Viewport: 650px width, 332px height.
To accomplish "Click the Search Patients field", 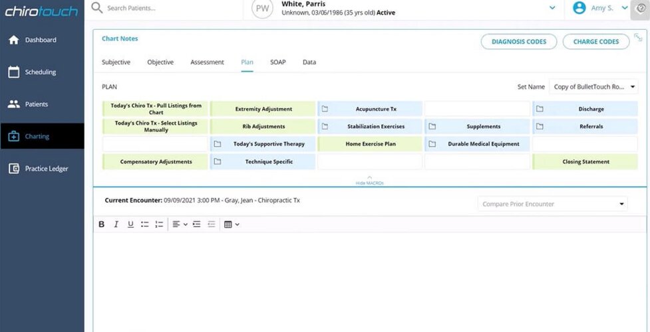I will pos(166,8).
